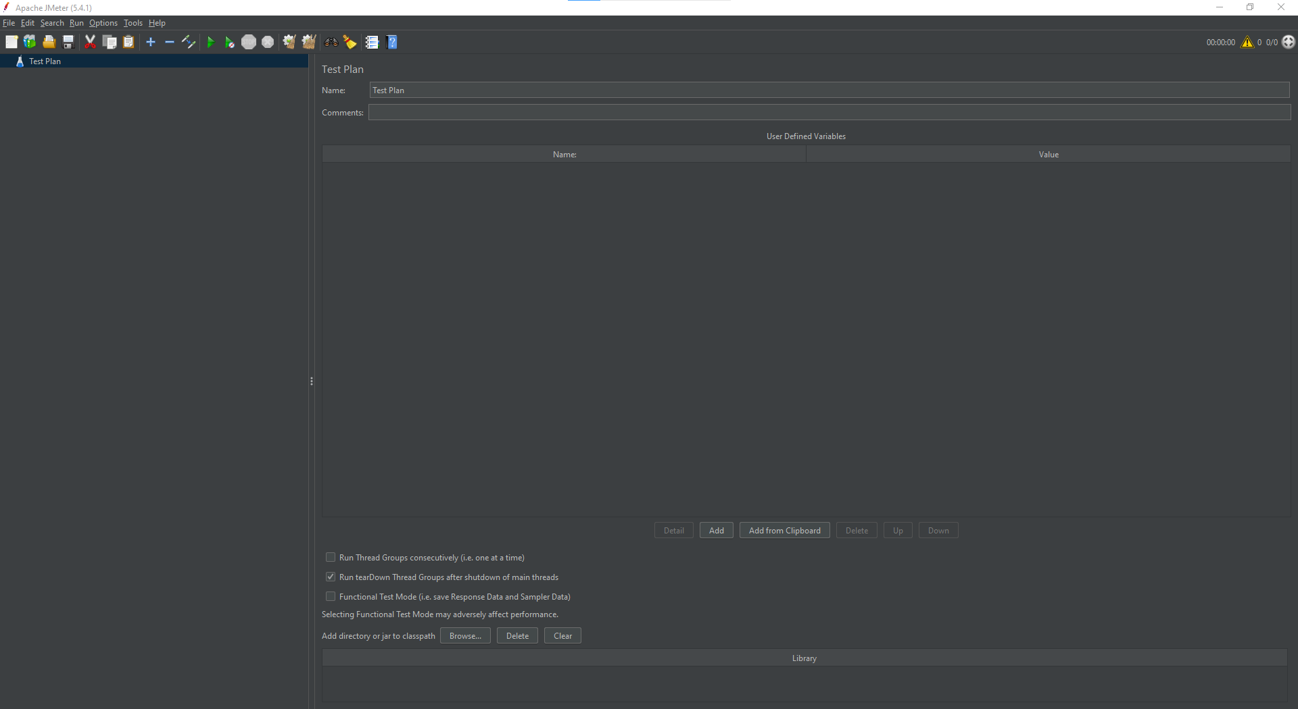Open the Run menu
Viewport: 1298px width, 709px height.
[76, 23]
